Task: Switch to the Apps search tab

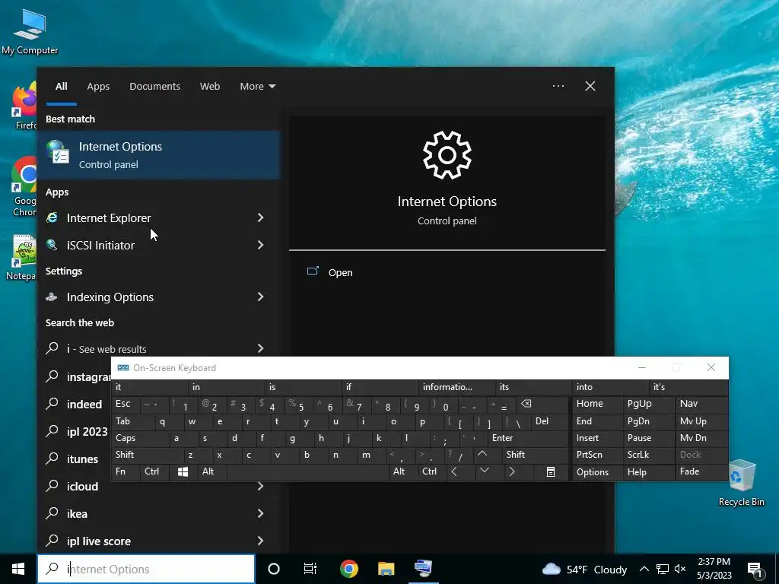Action: coord(98,86)
